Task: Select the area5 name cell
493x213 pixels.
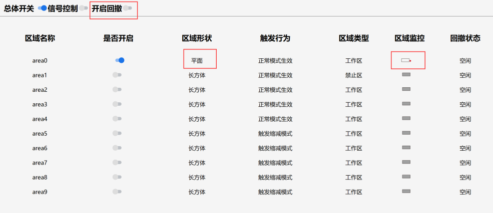Action: click(x=40, y=134)
